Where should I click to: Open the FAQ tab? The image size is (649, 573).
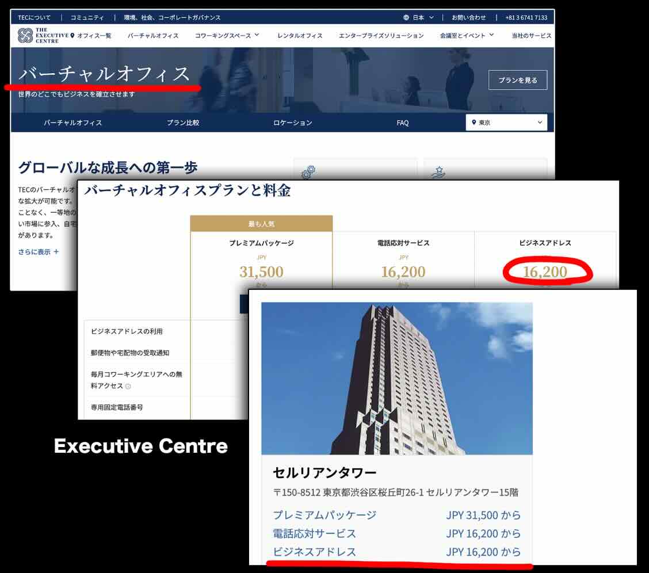pyautogui.click(x=403, y=123)
